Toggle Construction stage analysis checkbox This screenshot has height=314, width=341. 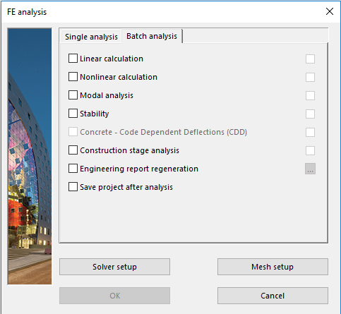point(73,150)
